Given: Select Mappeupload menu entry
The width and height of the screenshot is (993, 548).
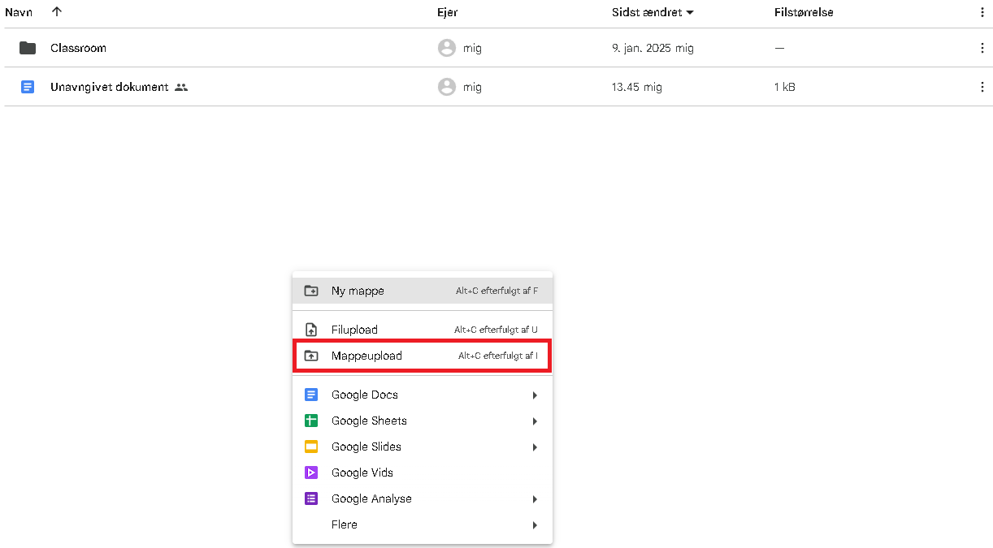Looking at the screenshot, I should click(366, 356).
